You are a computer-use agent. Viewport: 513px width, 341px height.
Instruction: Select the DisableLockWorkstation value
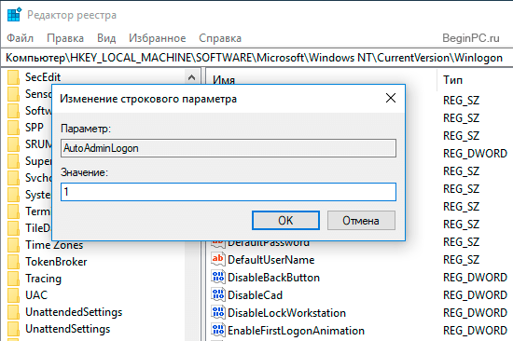(286, 313)
